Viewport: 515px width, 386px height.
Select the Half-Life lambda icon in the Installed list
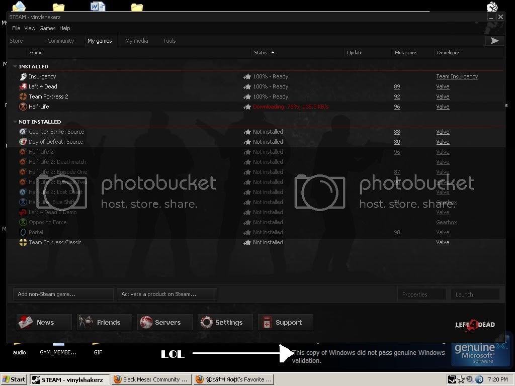(23, 107)
